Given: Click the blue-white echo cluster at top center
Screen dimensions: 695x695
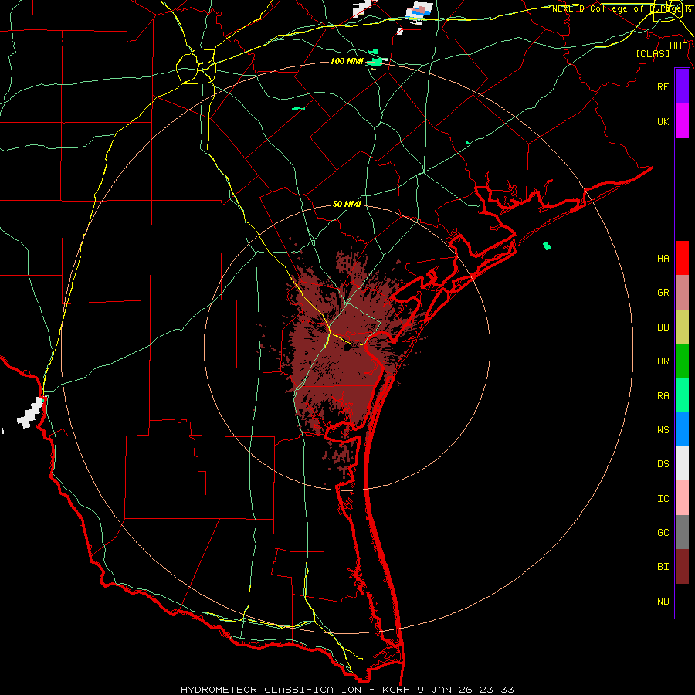Looking at the screenshot, I should point(419,12).
